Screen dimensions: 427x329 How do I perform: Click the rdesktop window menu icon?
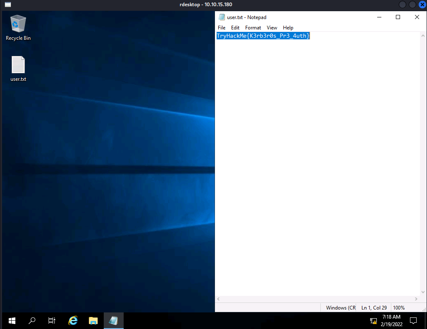pyautogui.click(x=8, y=4)
